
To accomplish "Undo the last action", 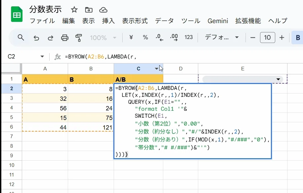I will coord(36,38).
